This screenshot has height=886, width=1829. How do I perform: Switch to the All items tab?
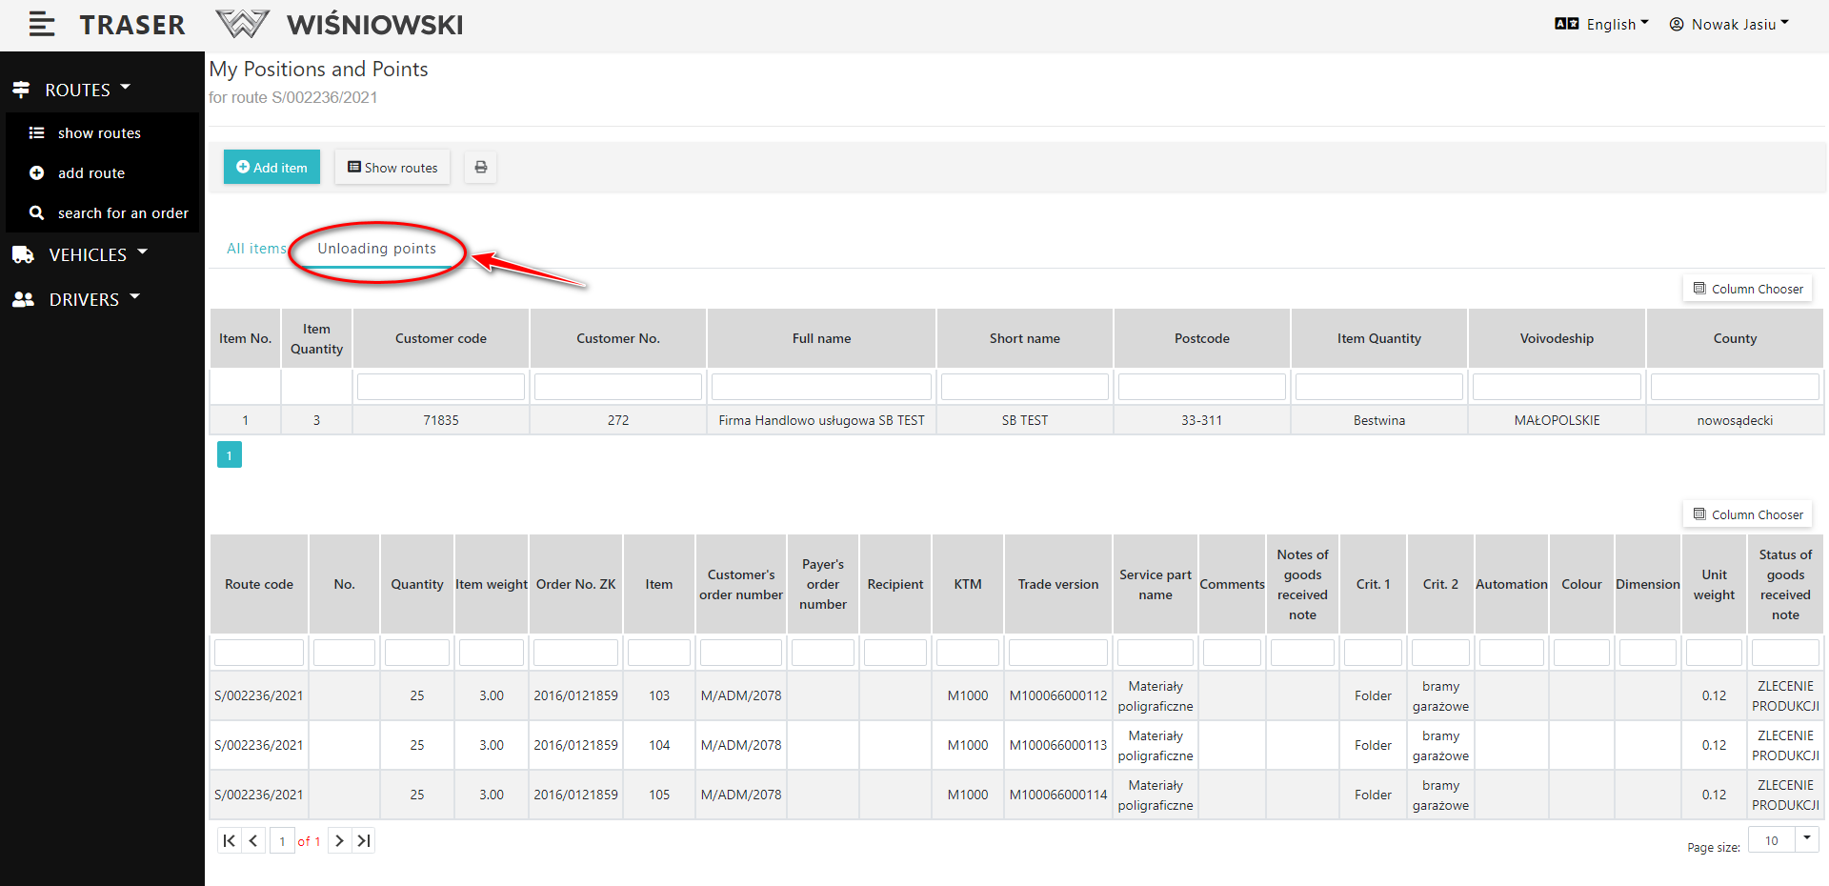pos(255,249)
